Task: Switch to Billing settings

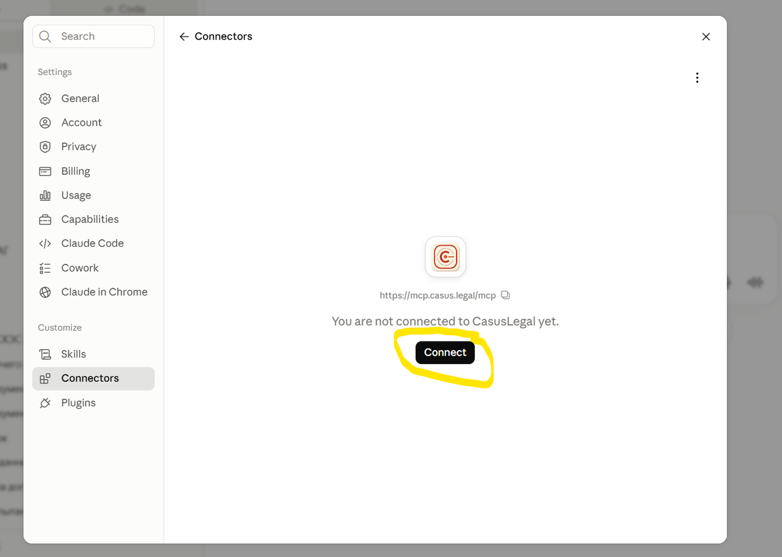Action: (93, 172)
